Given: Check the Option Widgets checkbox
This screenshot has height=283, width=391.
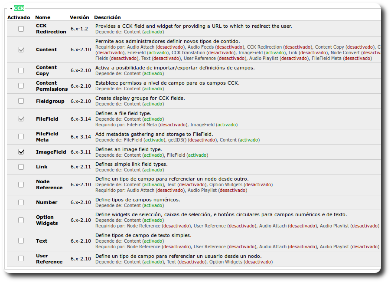Looking at the screenshot, I should (21, 220).
